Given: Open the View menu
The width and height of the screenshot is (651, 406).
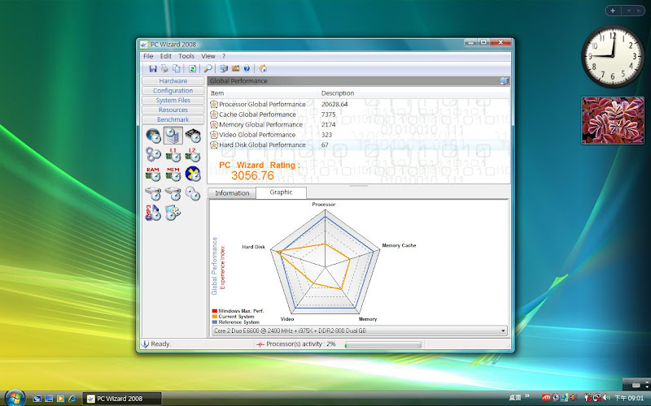Looking at the screenshot, I should click(x=208, y=56).
